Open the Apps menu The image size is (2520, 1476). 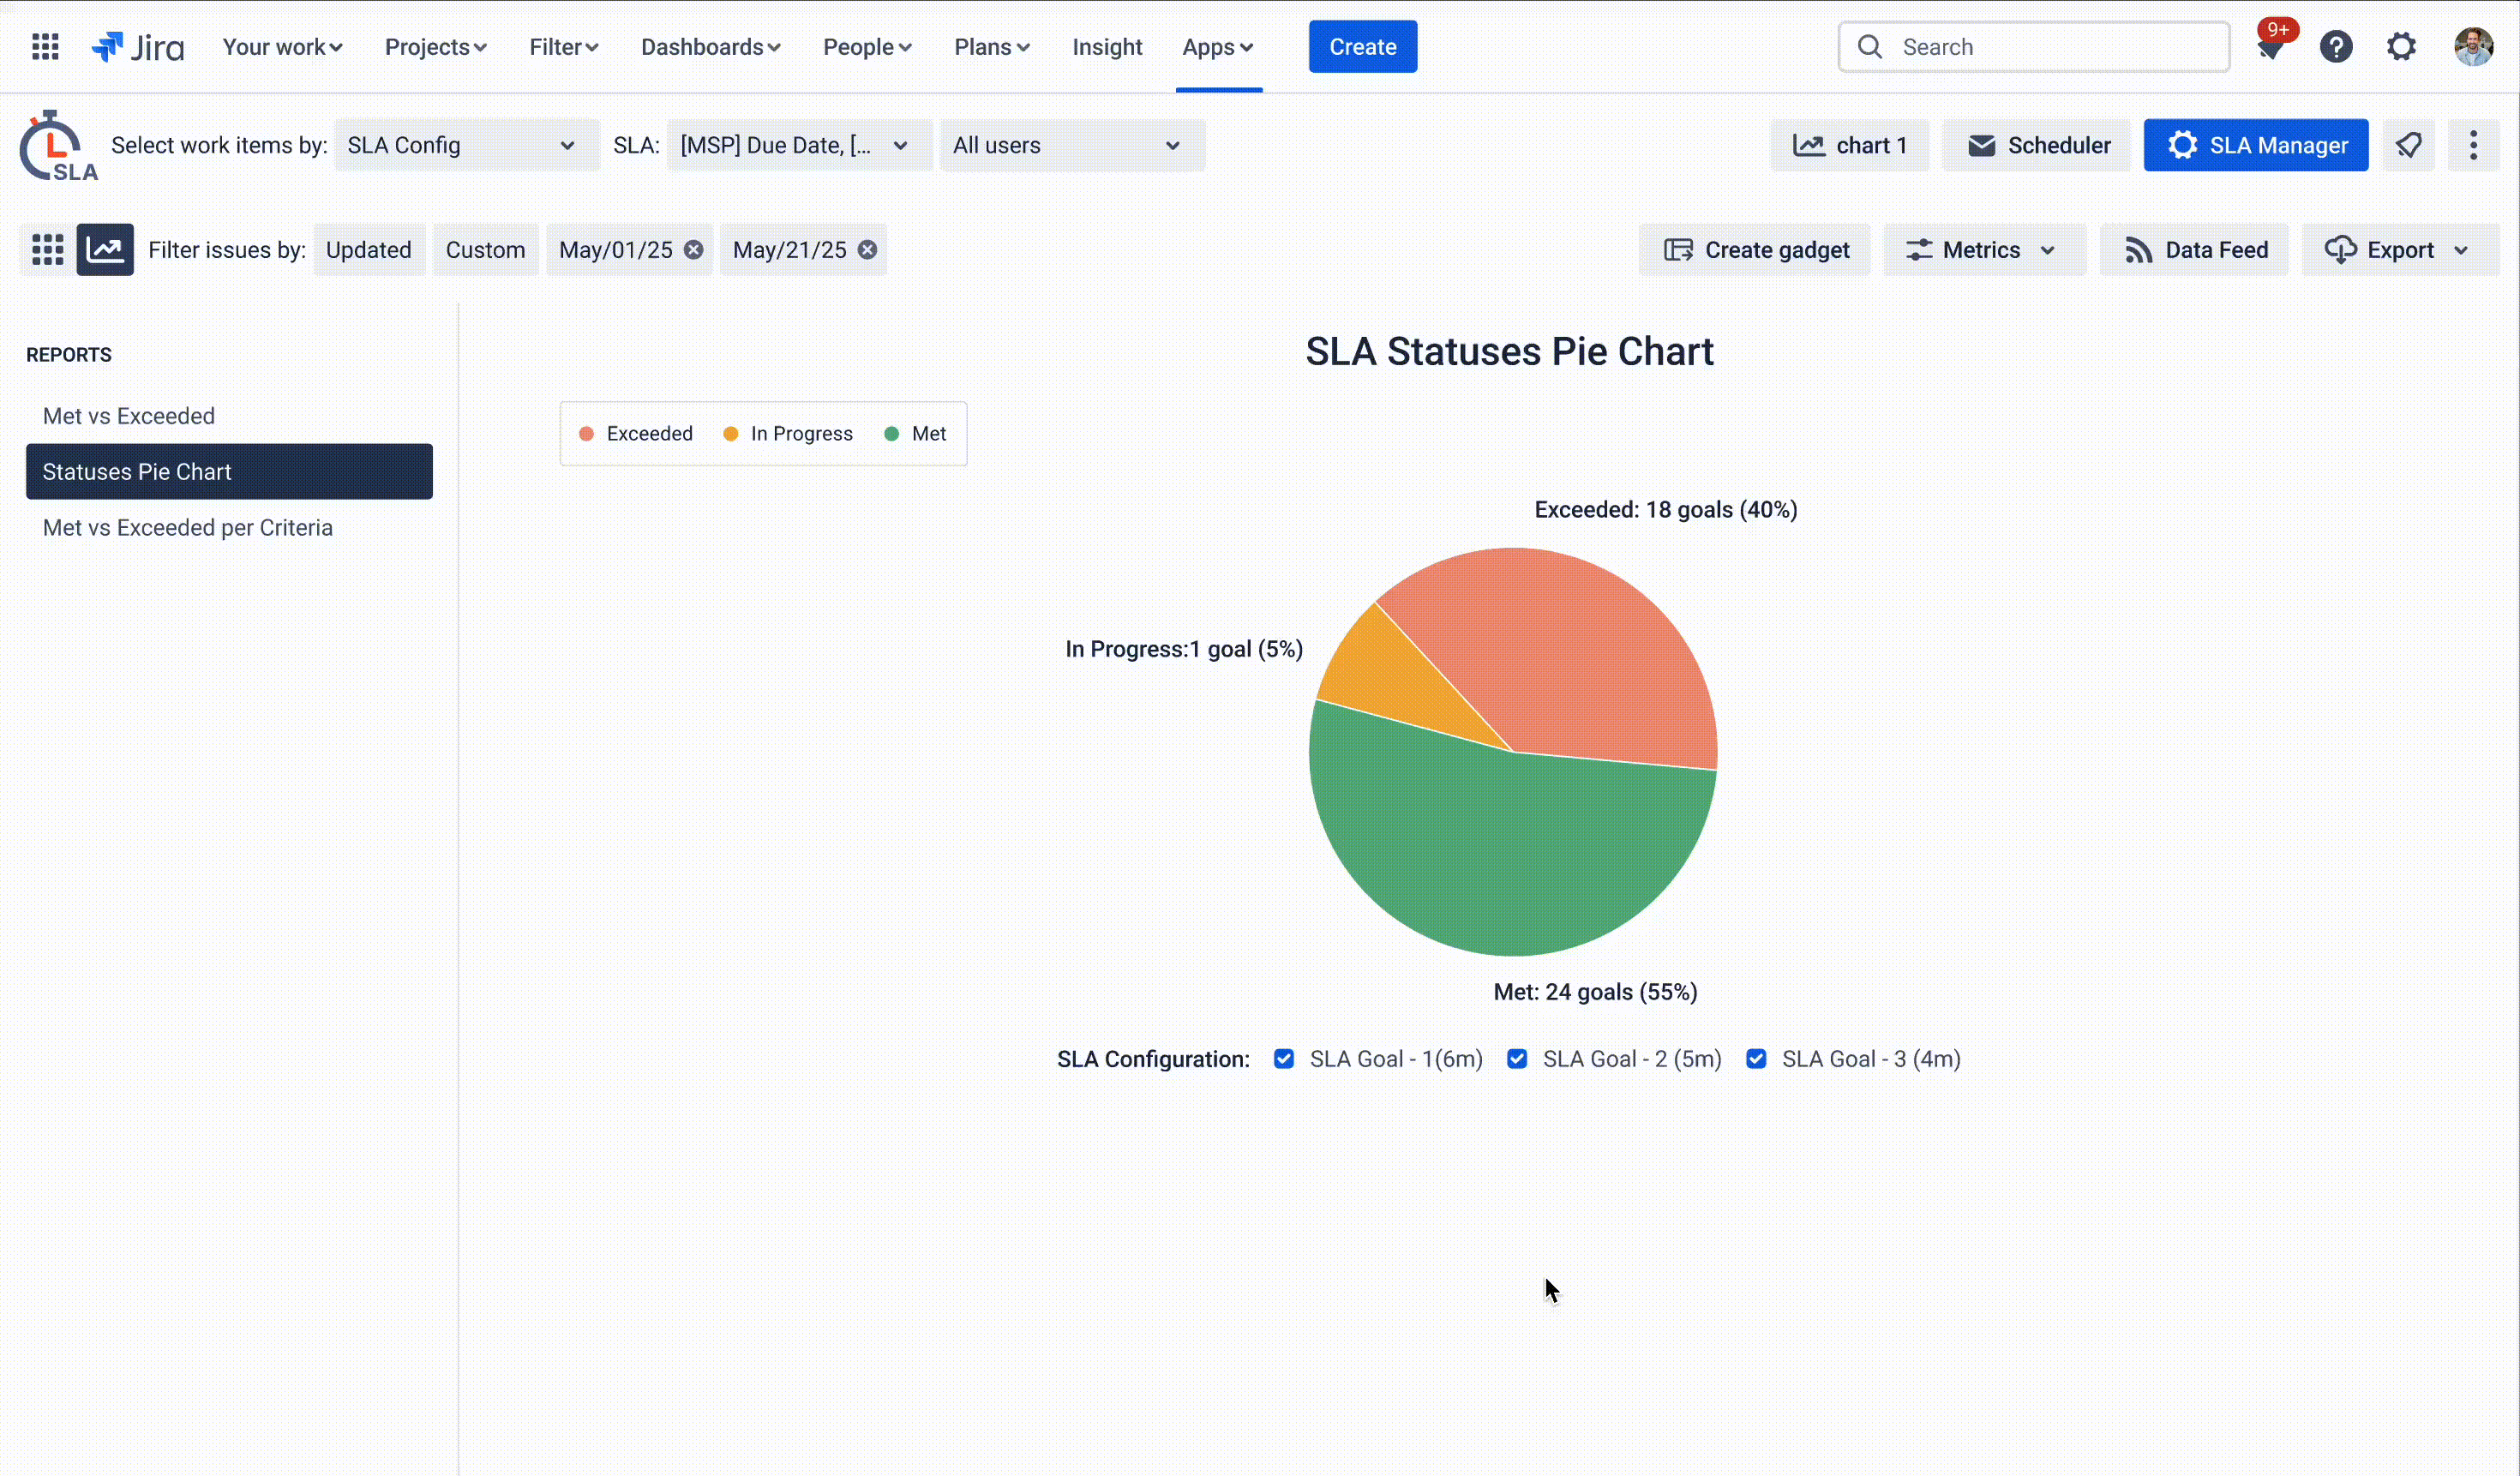tap(1217, 47)
